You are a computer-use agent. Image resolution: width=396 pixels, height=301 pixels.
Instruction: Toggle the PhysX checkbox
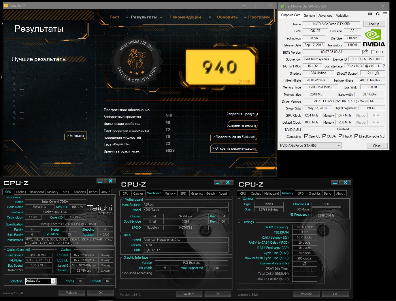[x=340, y=136]
